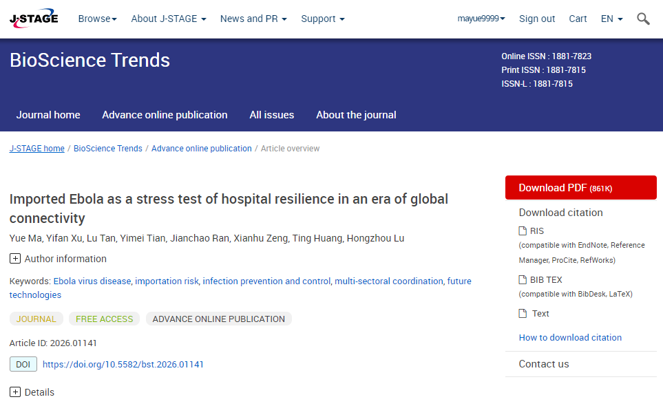
Task: Click Contact us
Action: 544,364
